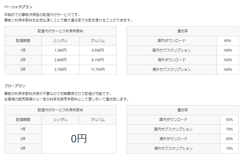Click the フリープラン heading
Image resolution: width=243 pixels, height=157 pixels.
click(x=15, y=86)
